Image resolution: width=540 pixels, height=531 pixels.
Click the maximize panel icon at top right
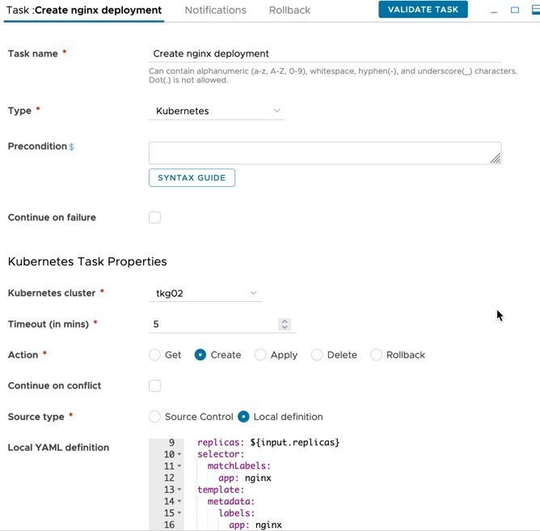click(x=536, y=10)
